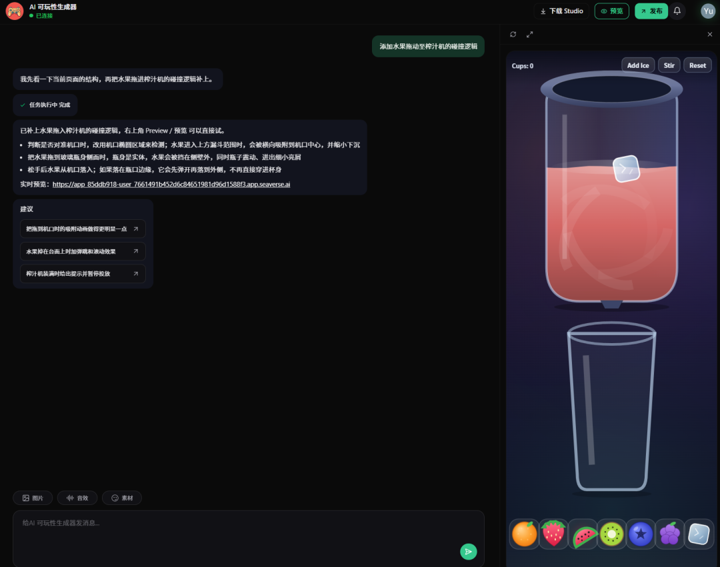Image resolution: width=720 pixels, height=567 pixels.
Task: Choose suggestion 把拖到机口时的吸附动画做得更明显一点
Action: pos(83,229)
